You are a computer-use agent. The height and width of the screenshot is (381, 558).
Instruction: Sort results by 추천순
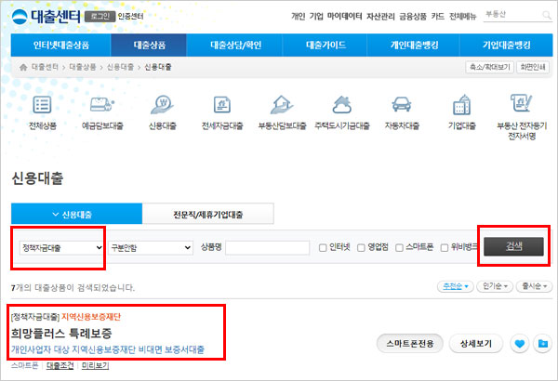coord(455,286)
